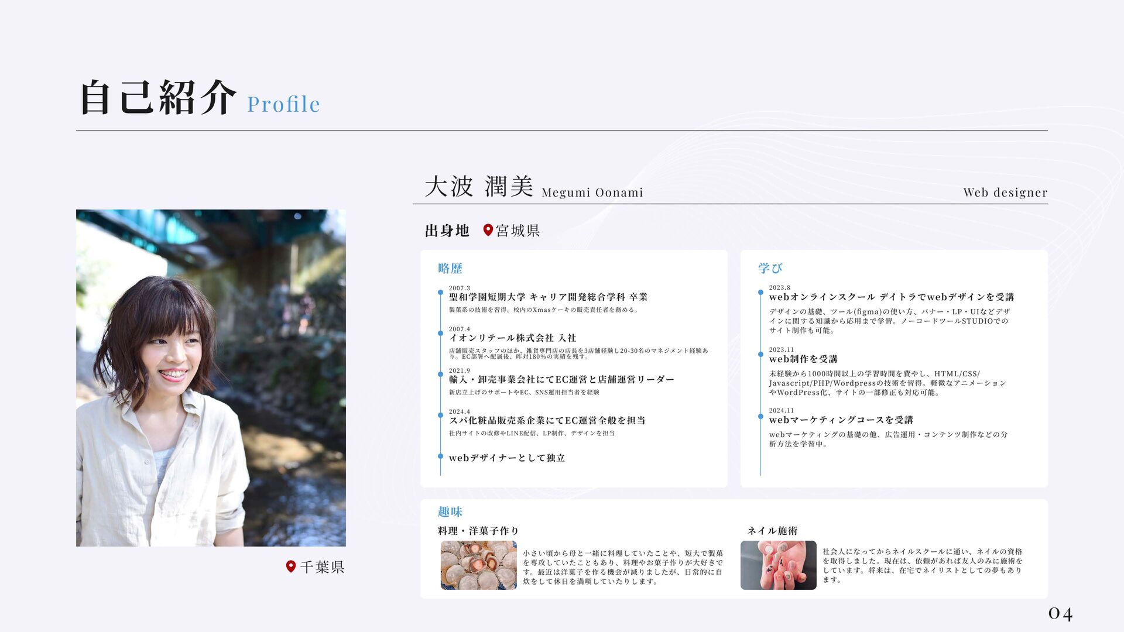Click the 宮城県 text

coord(518,231)
